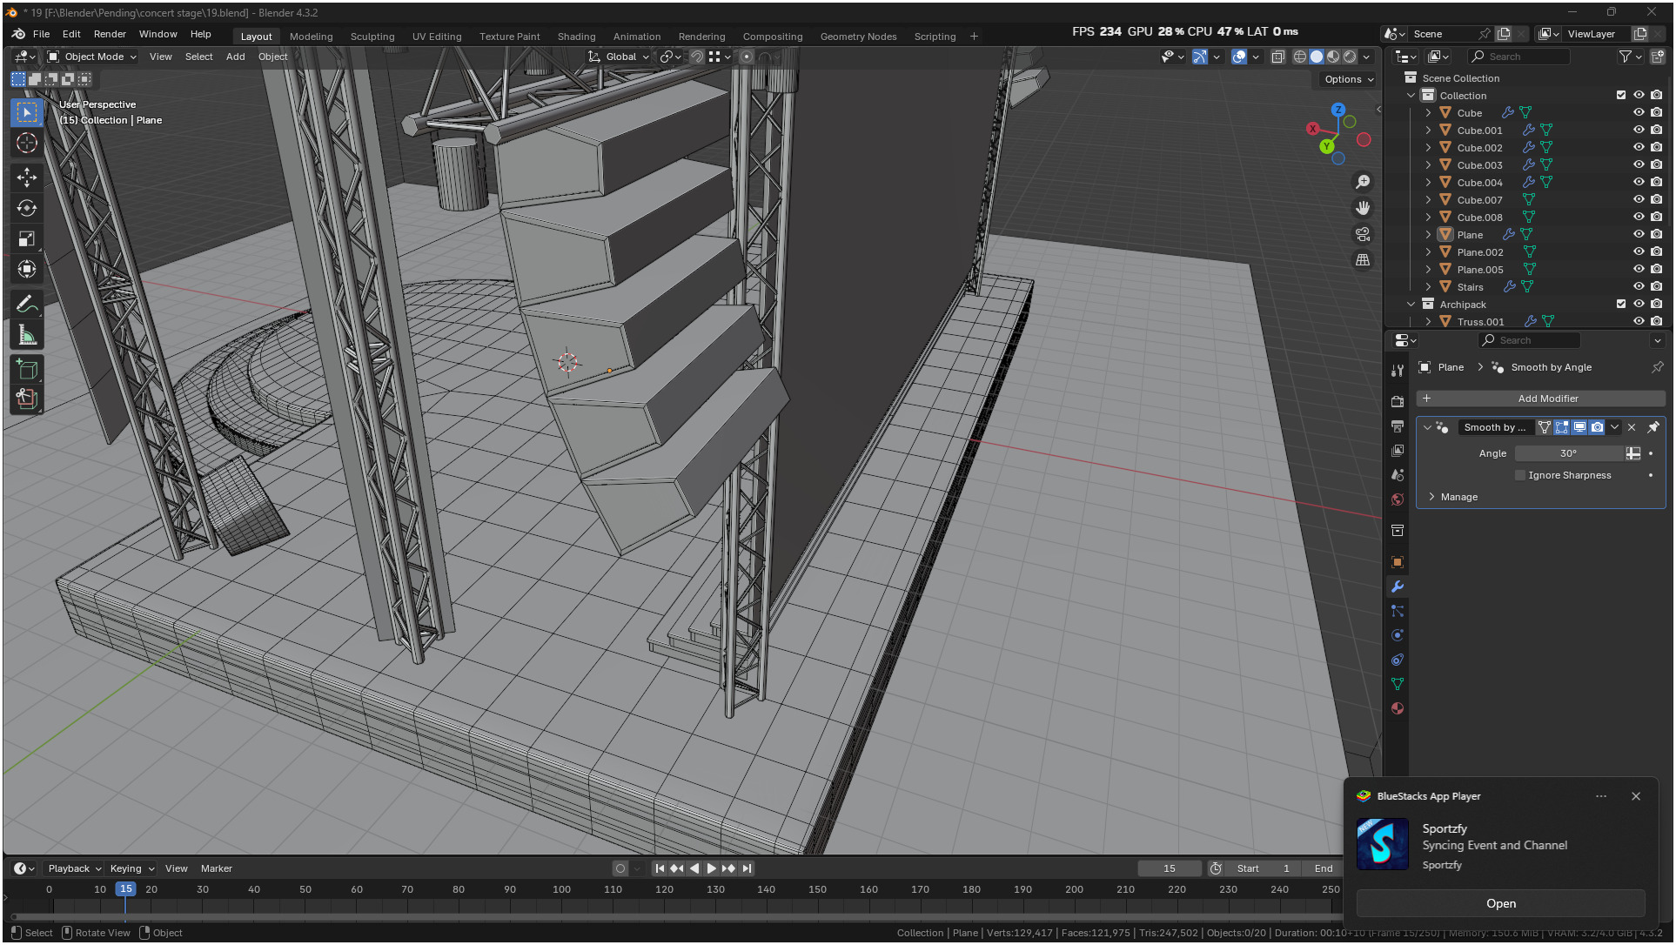Open the Render menu
1676x945 pixels.
coord(110,34)
